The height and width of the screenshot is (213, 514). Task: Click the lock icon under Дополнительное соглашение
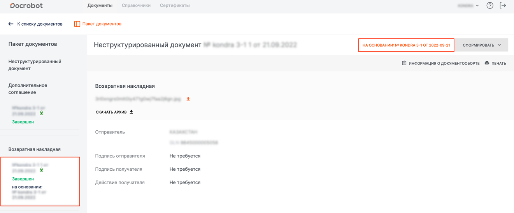(42, 113)
